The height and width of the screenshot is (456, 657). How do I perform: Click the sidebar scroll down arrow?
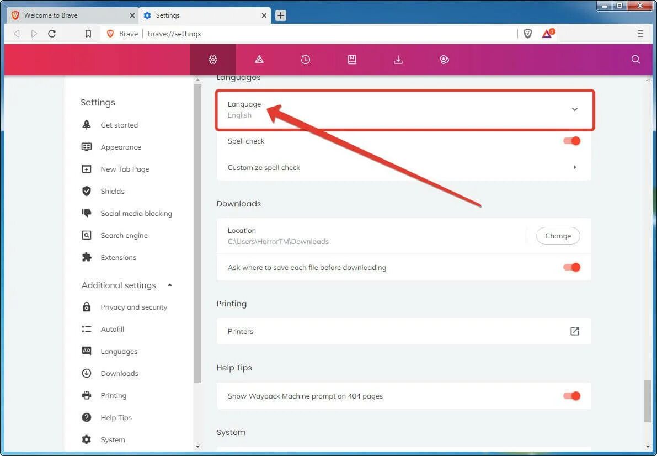(x=198, y=447)
